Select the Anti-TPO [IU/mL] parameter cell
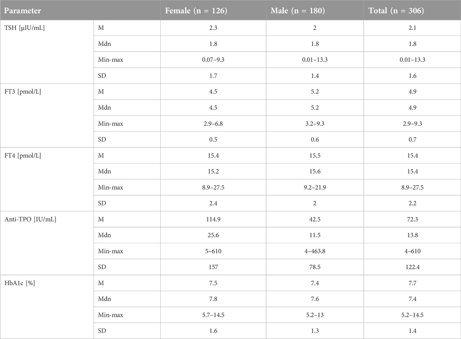461x339 pixels. pos(30,219)
